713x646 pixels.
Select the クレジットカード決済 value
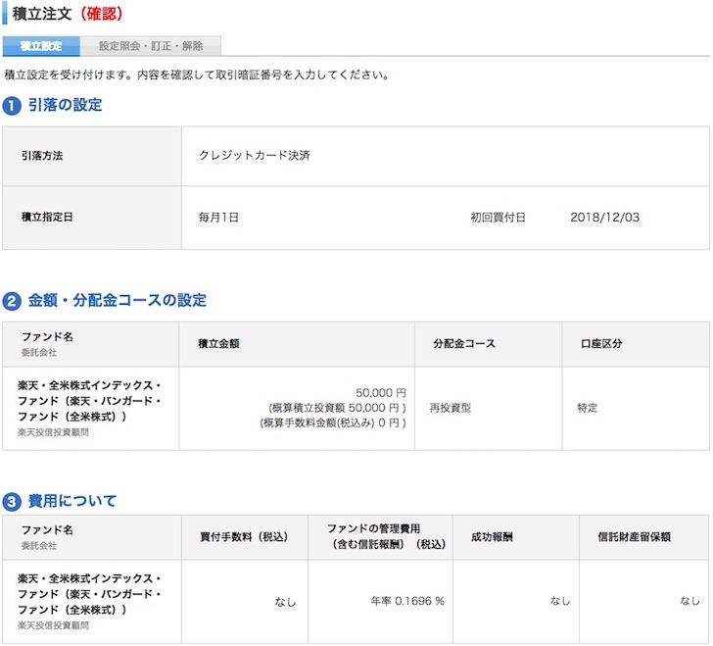point(255,155)
